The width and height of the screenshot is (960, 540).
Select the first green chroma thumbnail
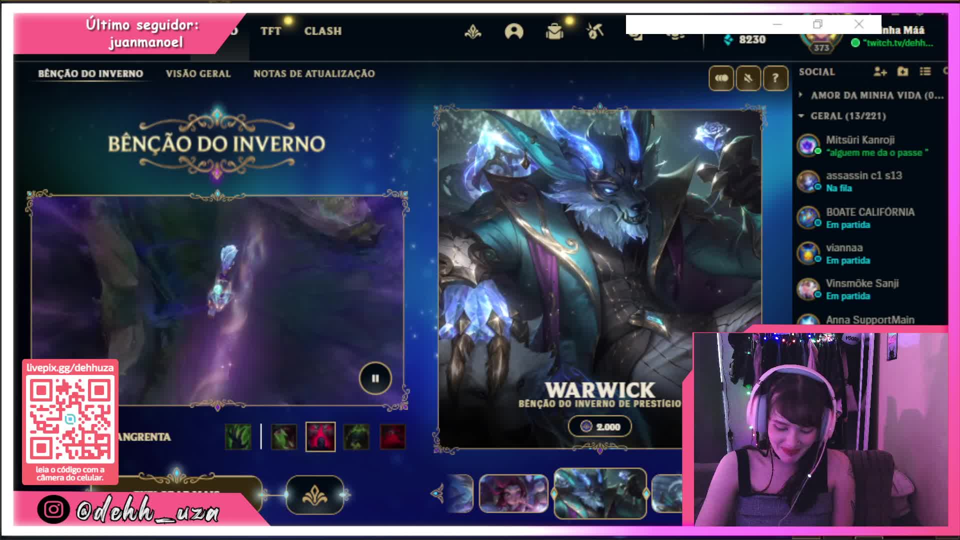click(x=238, y=437)
